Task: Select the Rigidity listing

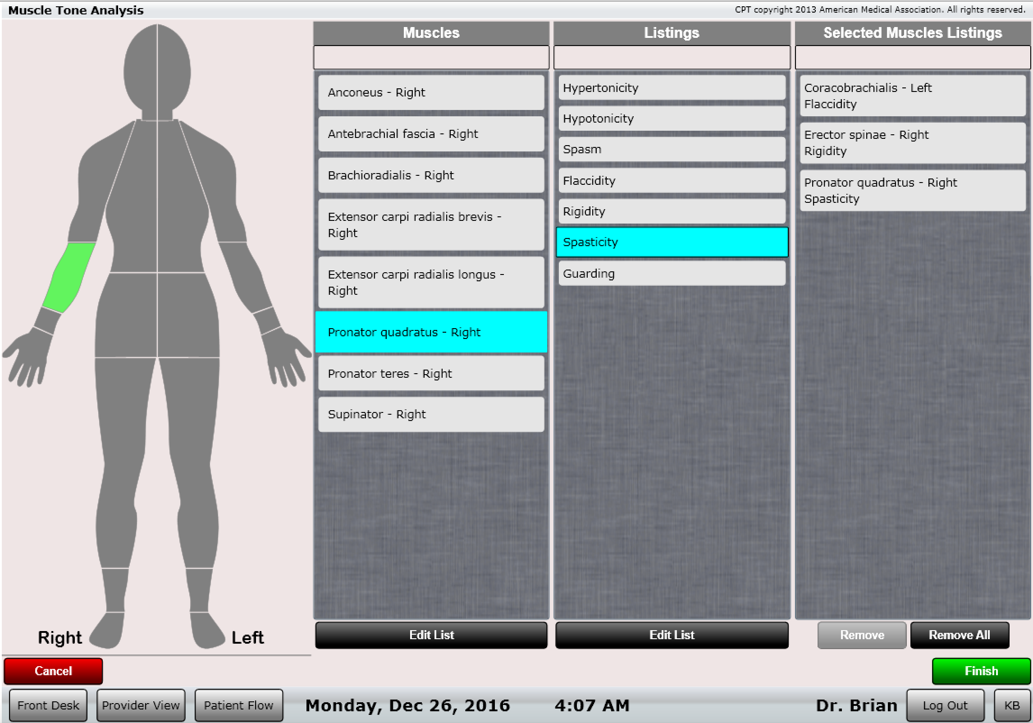Action: click(x=672, y=211)
